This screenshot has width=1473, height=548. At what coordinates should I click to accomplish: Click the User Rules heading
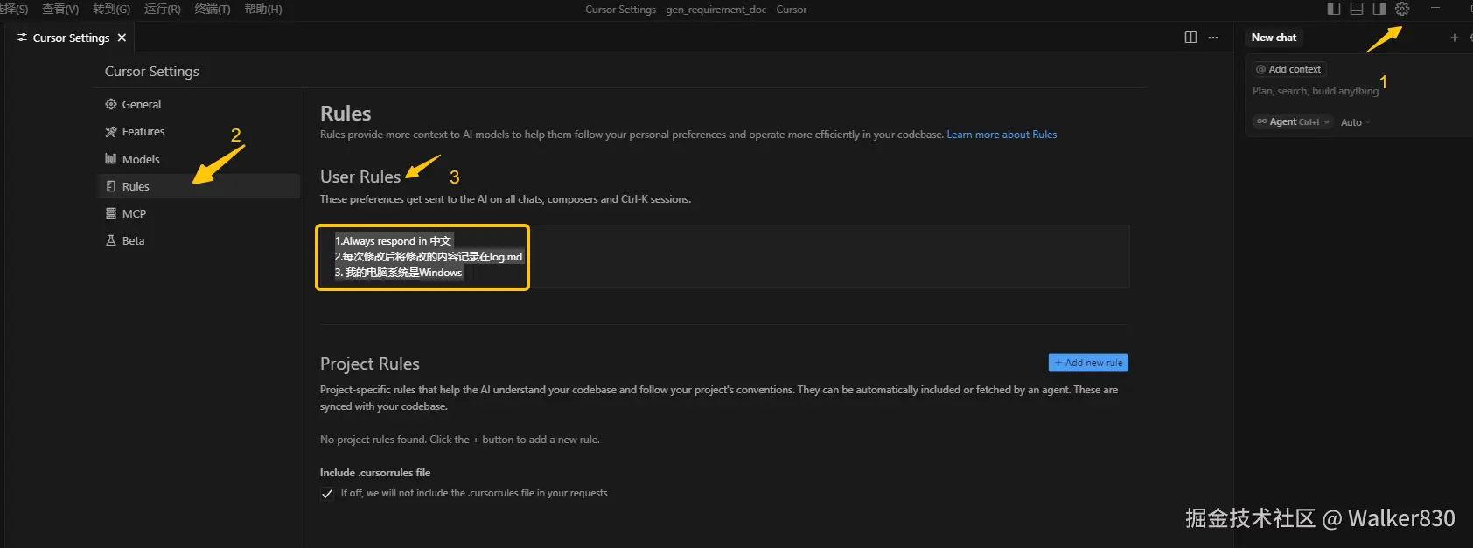(360, 177)
